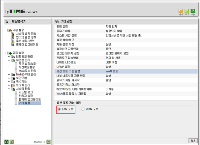Select the WAN포트 끊김 시 재연결 row

pos(126,93)
